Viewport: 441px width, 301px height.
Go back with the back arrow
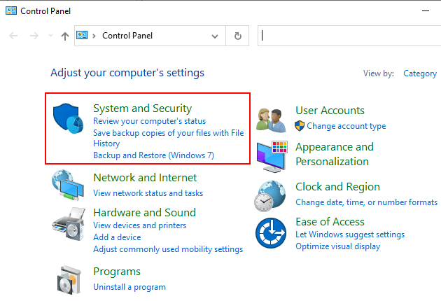pyautogui.click(x=13, y=36)
